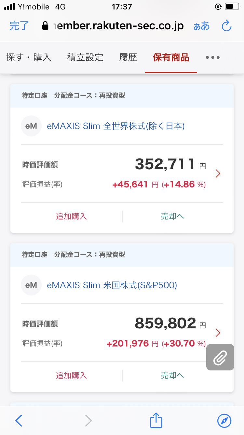Tap the eM logo beside 全世界株式
Viewport: 244px width, 435px height.
coord(31,126)
